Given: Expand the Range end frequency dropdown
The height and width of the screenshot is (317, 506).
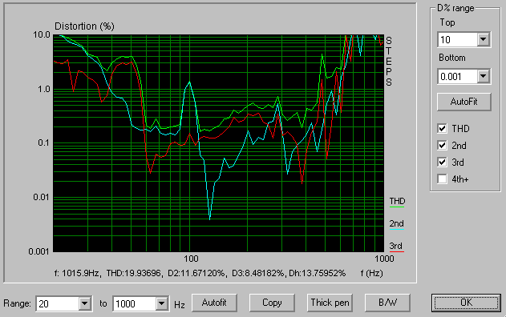Looking at the screenshot, I should coord(161,303).
